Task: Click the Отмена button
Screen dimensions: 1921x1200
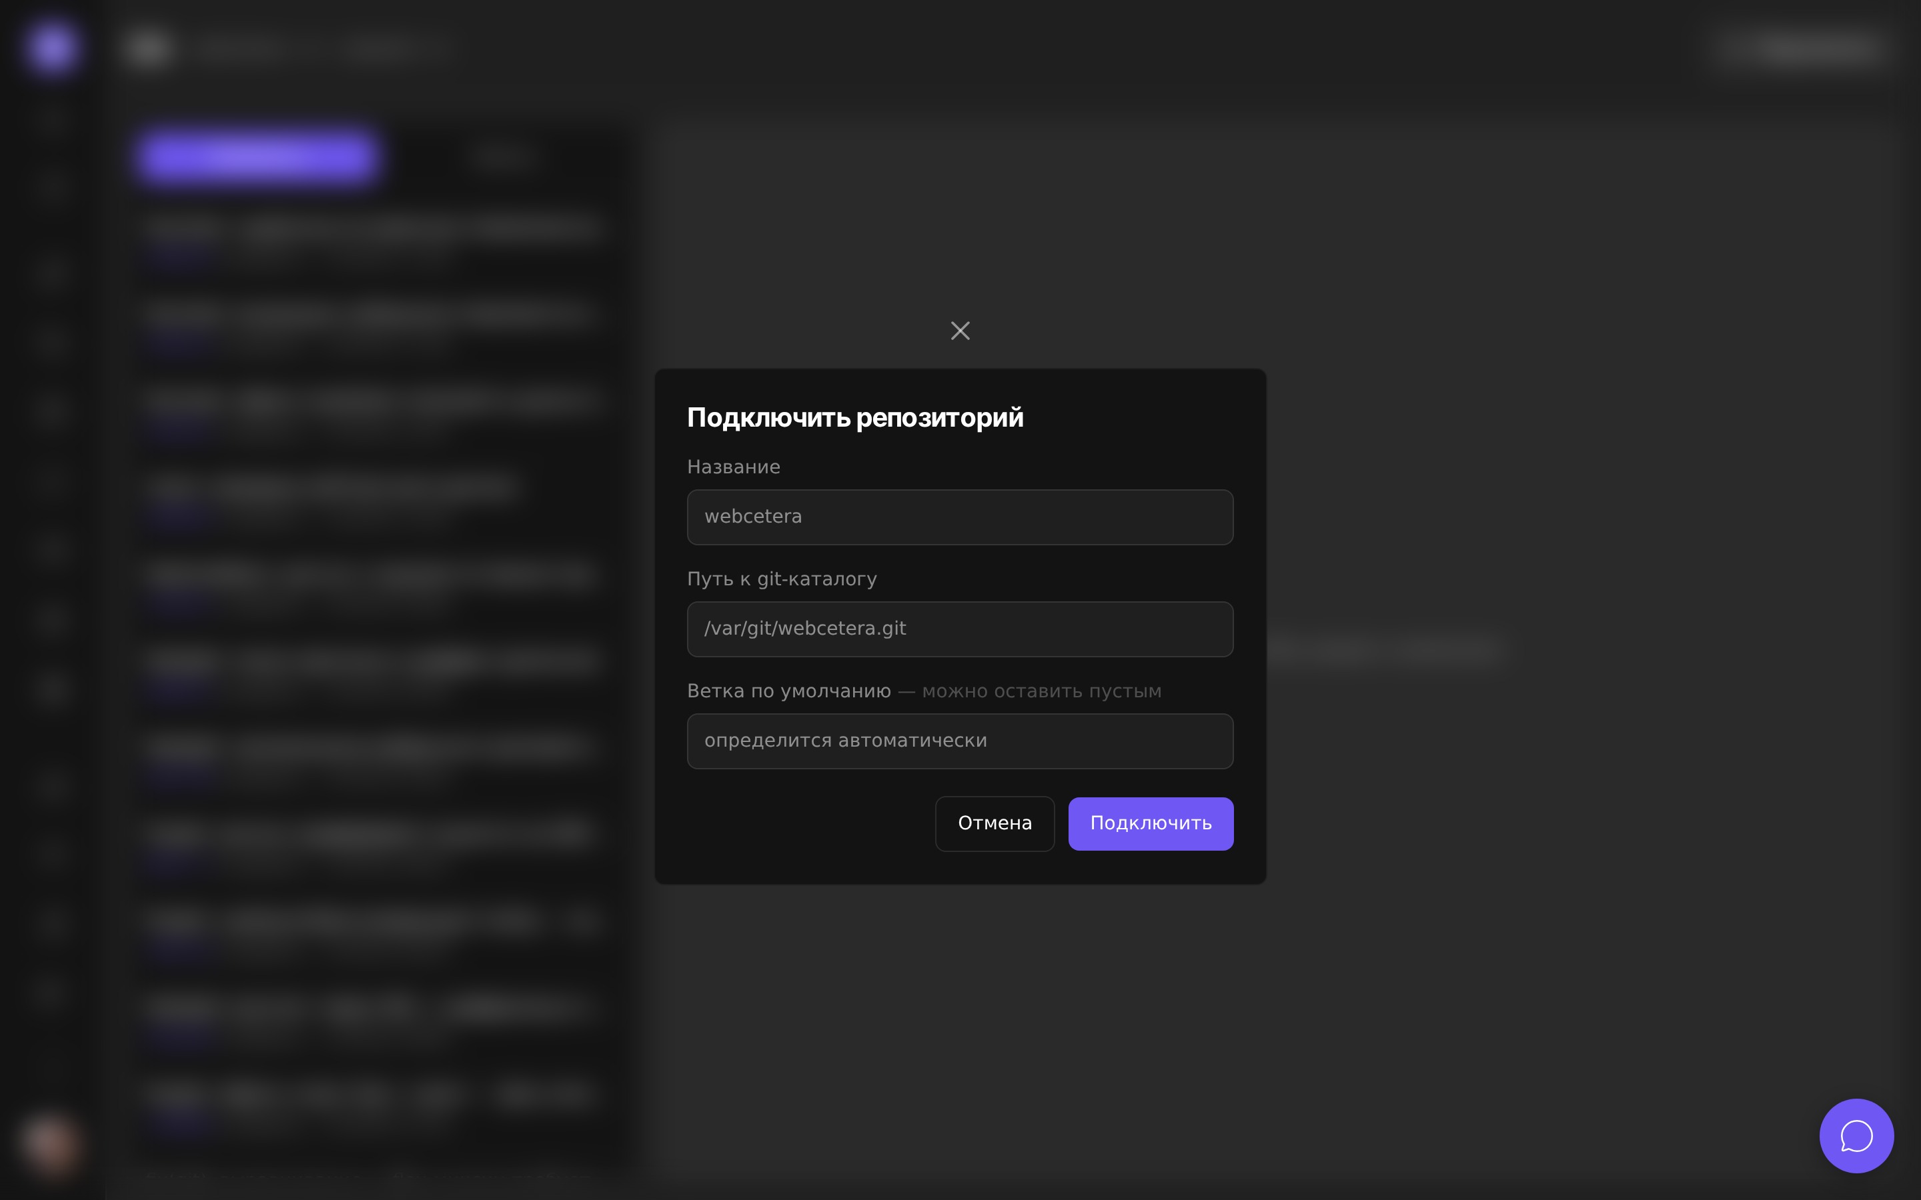Action: pos(995,824)
